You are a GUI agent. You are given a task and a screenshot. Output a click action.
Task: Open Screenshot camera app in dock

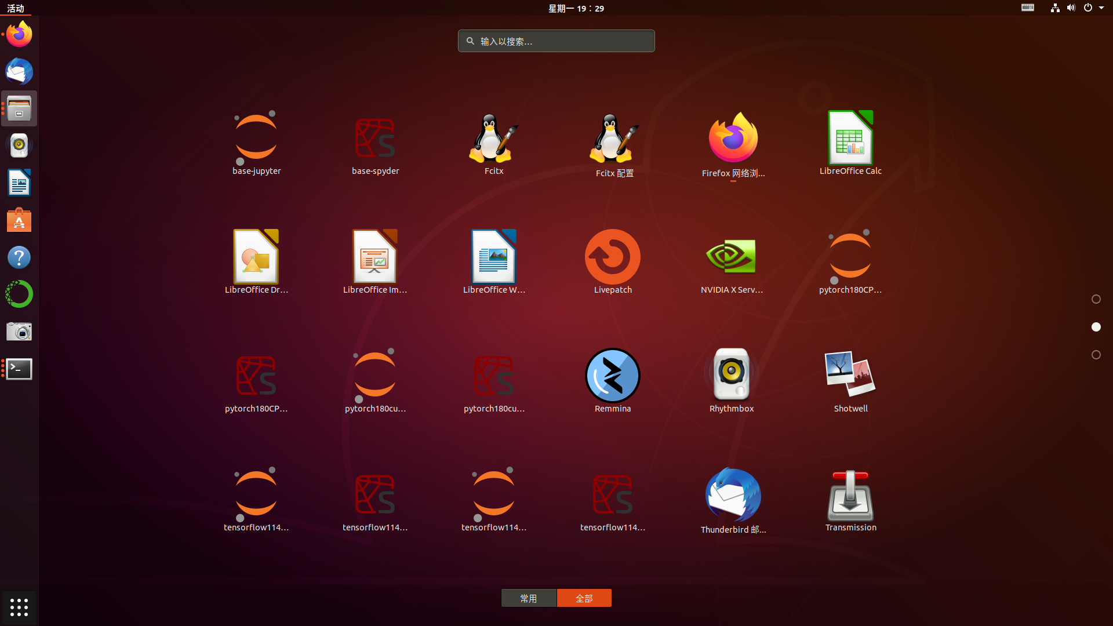tap(19, 332)
